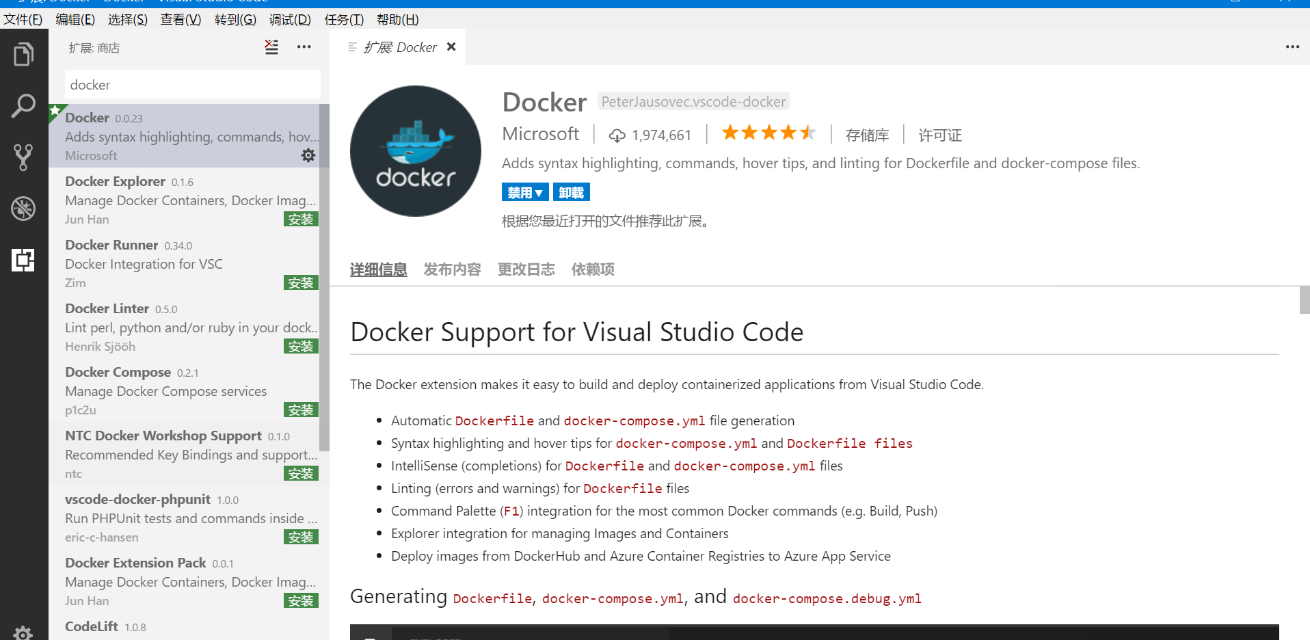Open the manage gear on the installed Docker extension
The image size is (1310, 640).
[x=308, y=155]
